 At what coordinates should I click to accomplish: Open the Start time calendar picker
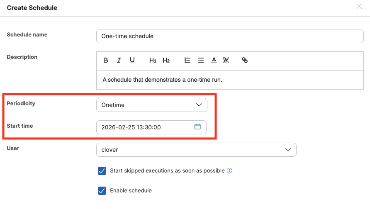pos(197,127)
